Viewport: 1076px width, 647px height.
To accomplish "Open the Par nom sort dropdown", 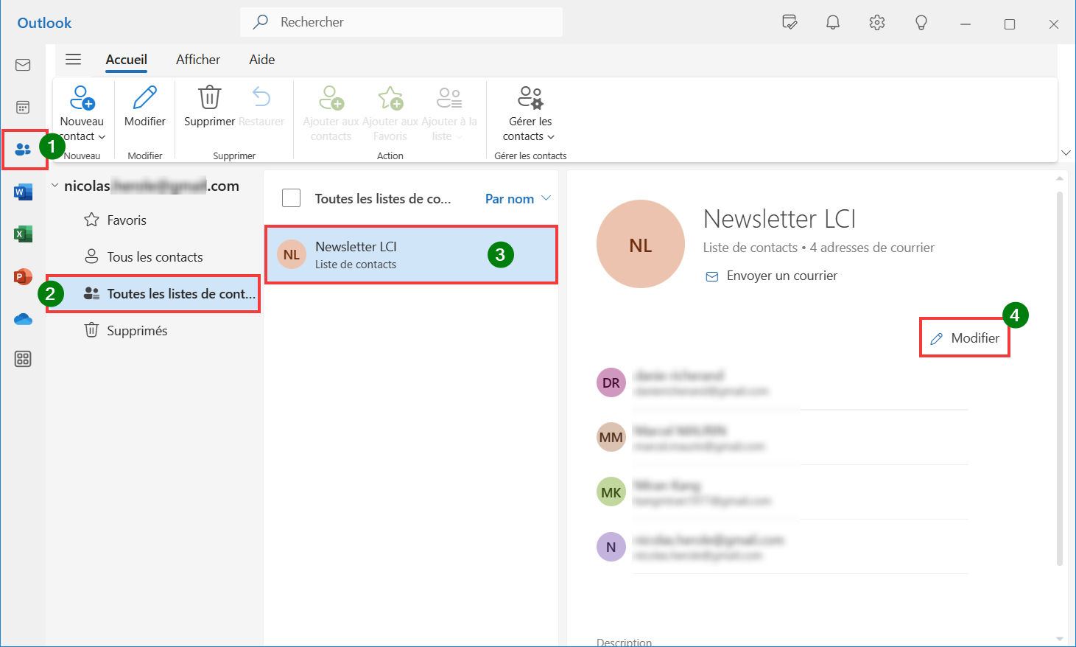I will tap(518, 198).
